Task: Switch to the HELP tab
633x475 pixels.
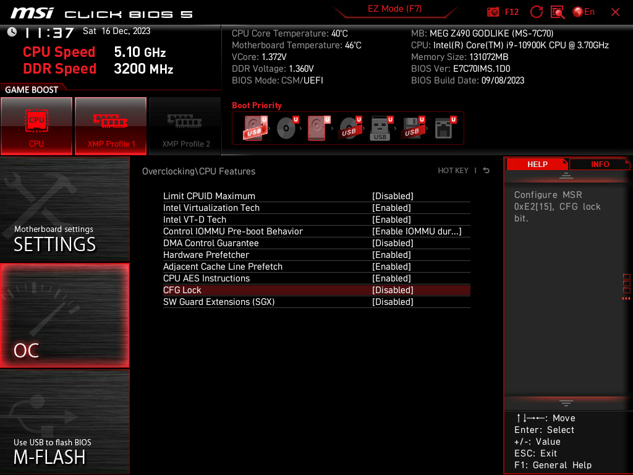Action: click(537, 165)
